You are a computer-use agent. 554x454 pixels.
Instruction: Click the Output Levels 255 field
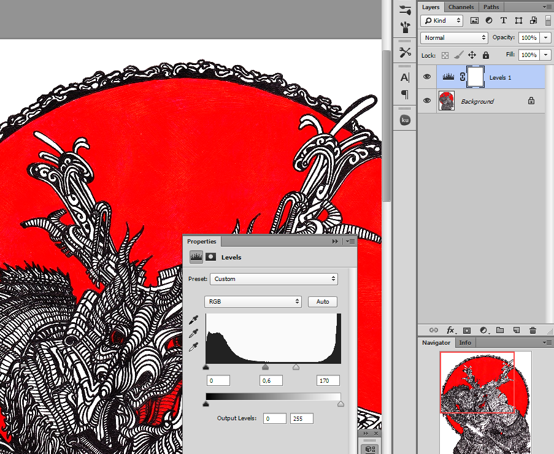point(302,418)
